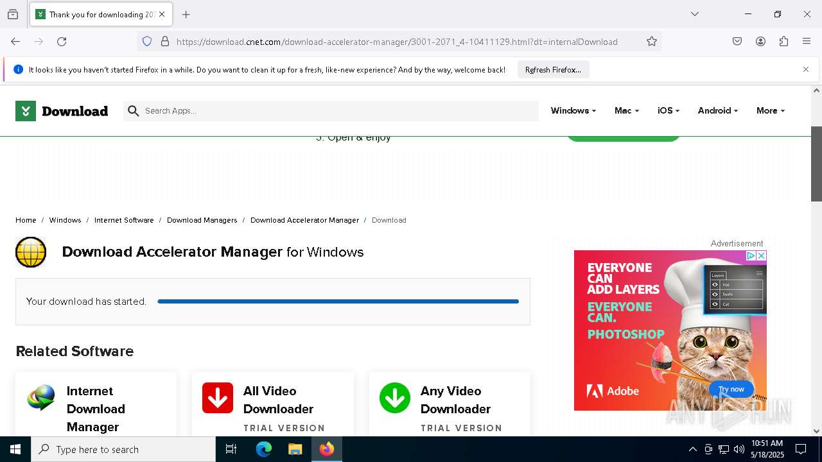The image size is (822, 462).
Task: Open Firefox View recent browsing icon
Action: (13, 14)
